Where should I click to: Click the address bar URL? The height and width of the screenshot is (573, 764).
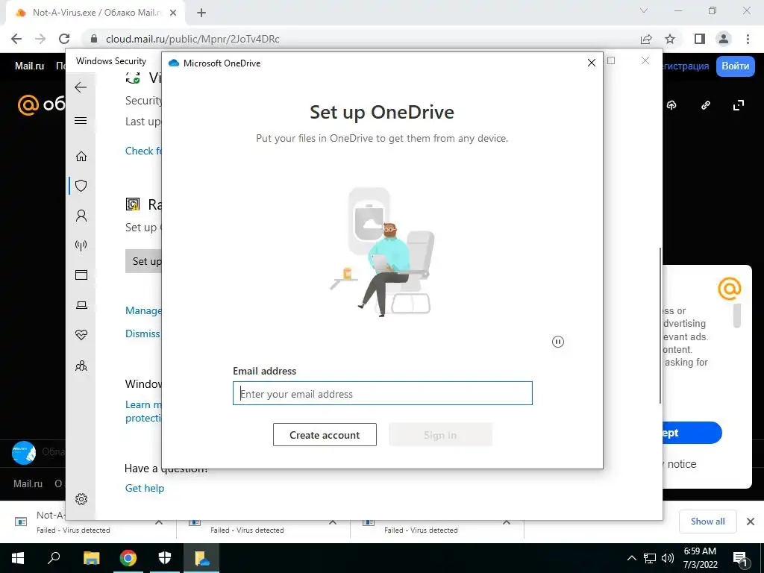click(x=193, y=39)
